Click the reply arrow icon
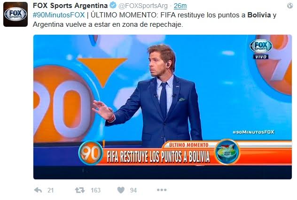 point(38,190)
